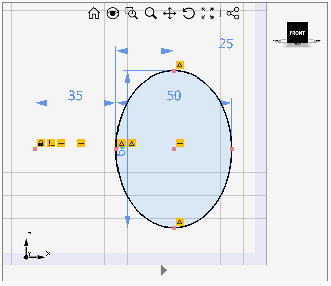Click the ellipse center point

click(x=174, y=149)
